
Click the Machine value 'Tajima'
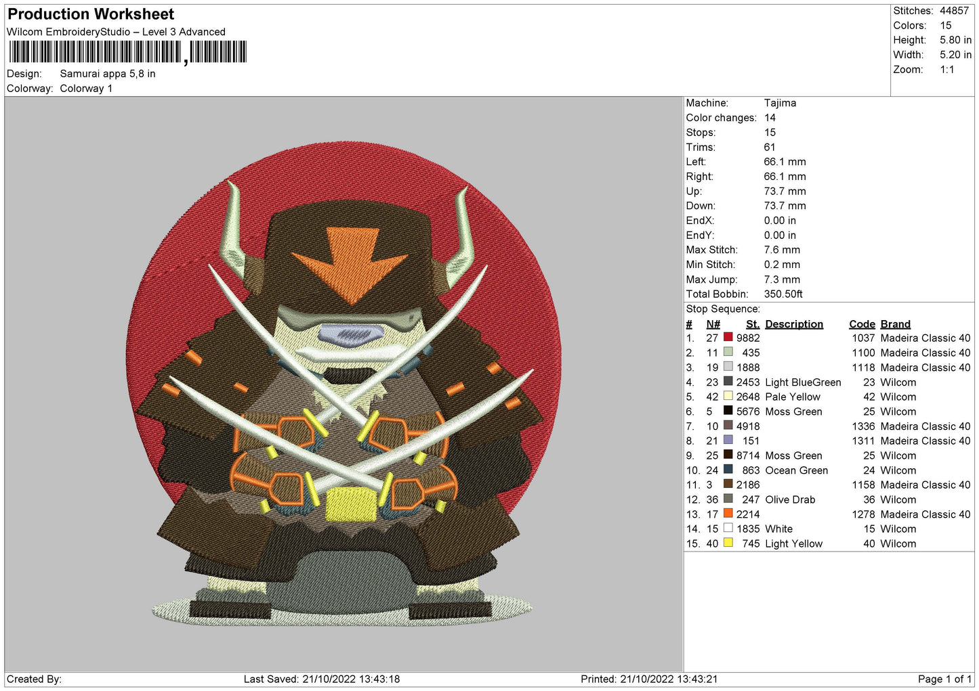[780, 104]
